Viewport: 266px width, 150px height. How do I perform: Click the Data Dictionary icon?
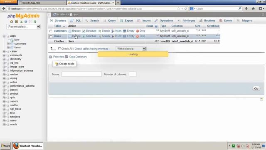click(66, 57)
